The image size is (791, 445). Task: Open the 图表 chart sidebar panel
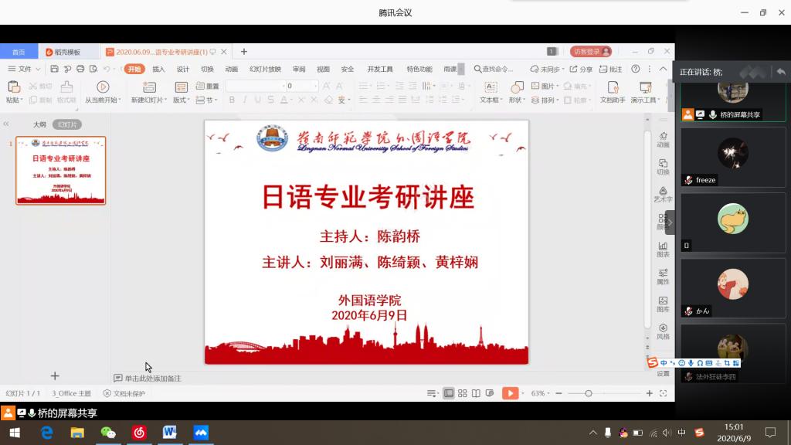pyautogui.click(x=663, y=248)
